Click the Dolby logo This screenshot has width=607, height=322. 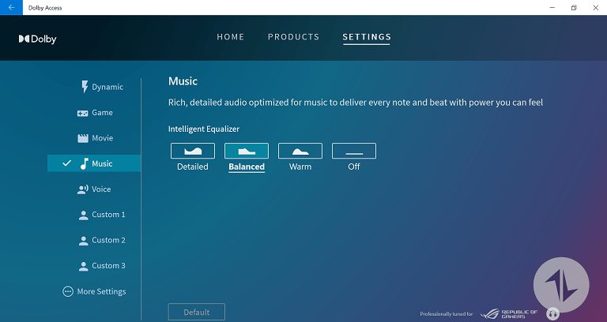[38, 39]
